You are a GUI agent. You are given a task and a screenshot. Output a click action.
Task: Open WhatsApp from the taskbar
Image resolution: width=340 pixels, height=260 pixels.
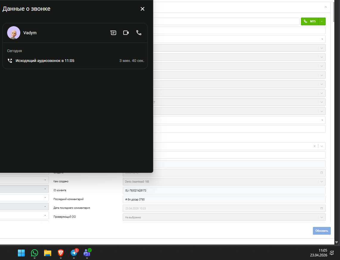coord(35,253)
